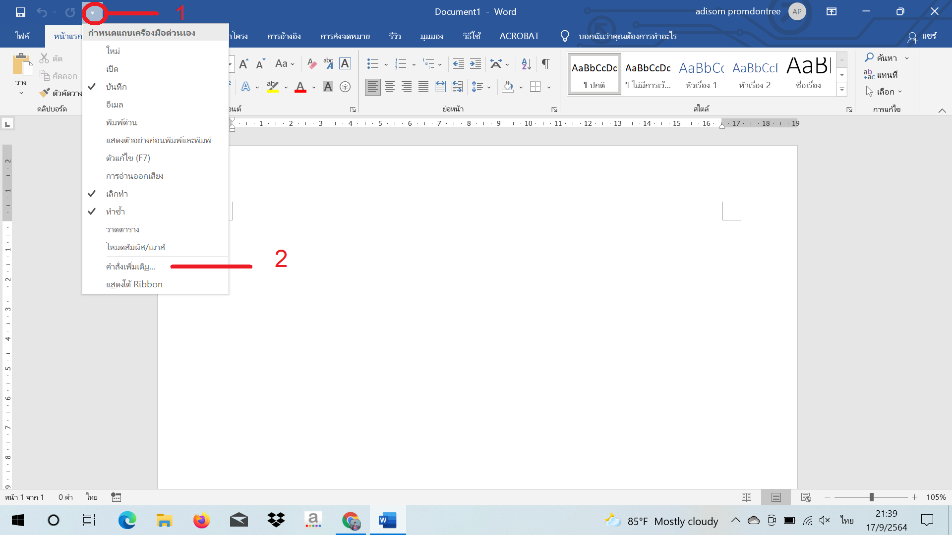The height and width of the screenshot is (535, 952).
Task: Expand the font color dropdown arrow
Action: pyautogui.click(x=314, y=87)
